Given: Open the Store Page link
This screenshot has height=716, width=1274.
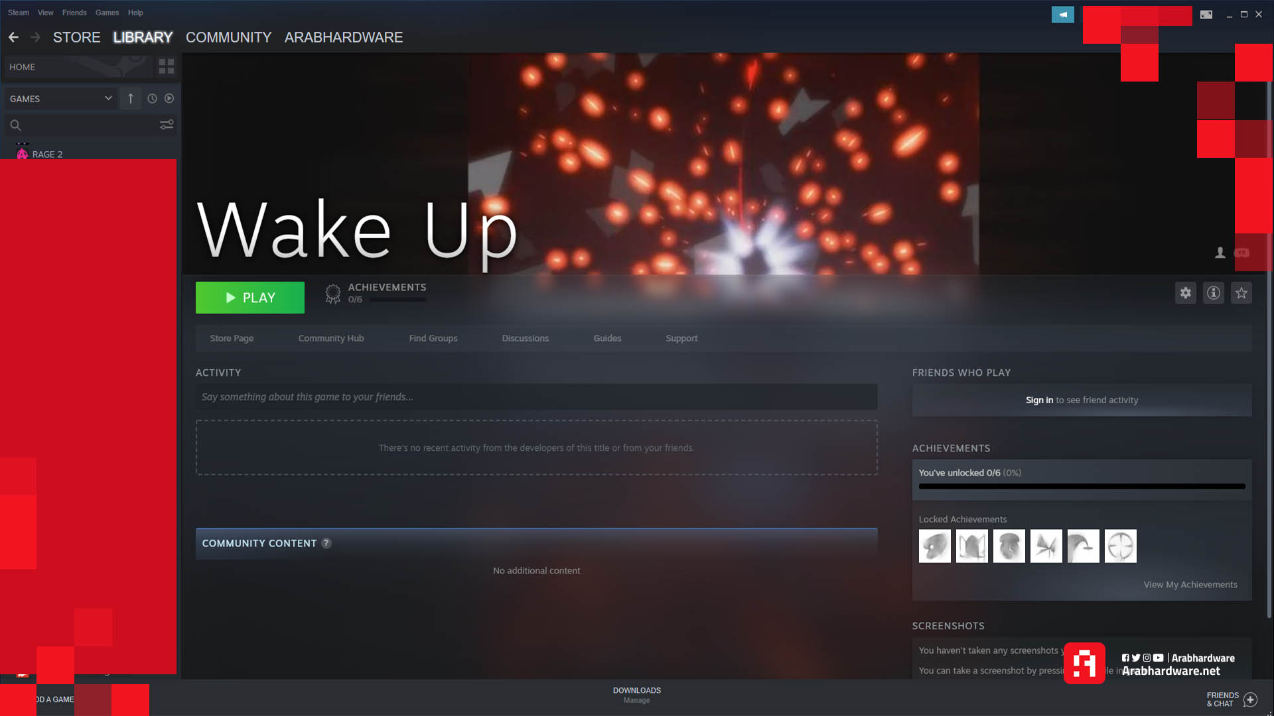Looking at the screenshot, I should [x=232, y=338].
